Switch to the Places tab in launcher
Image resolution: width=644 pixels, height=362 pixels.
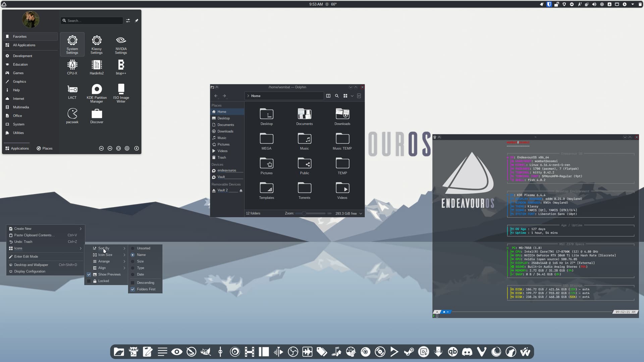coord(45,148)
